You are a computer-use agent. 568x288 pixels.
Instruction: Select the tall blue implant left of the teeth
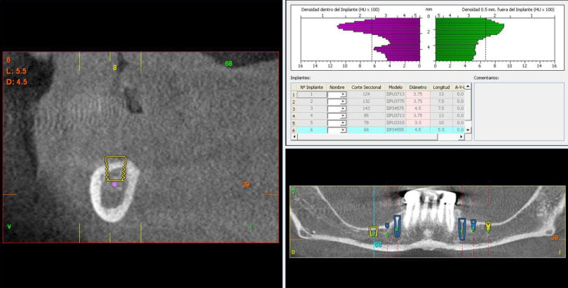[x=397, y=225]
